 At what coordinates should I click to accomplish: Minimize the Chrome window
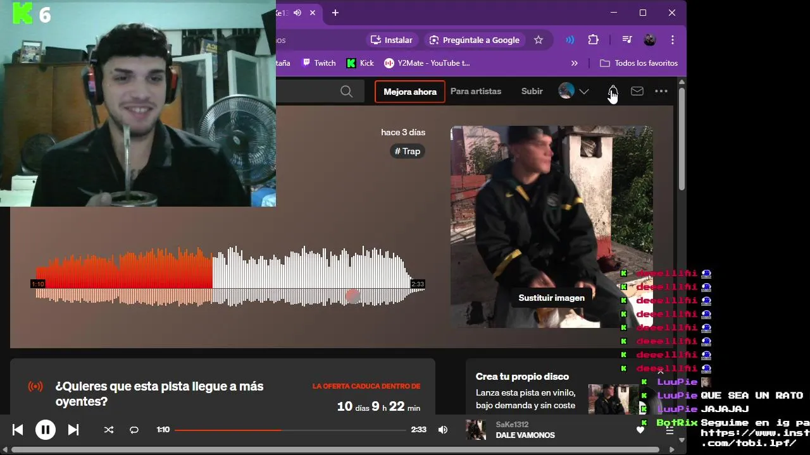tap(614, 13)
